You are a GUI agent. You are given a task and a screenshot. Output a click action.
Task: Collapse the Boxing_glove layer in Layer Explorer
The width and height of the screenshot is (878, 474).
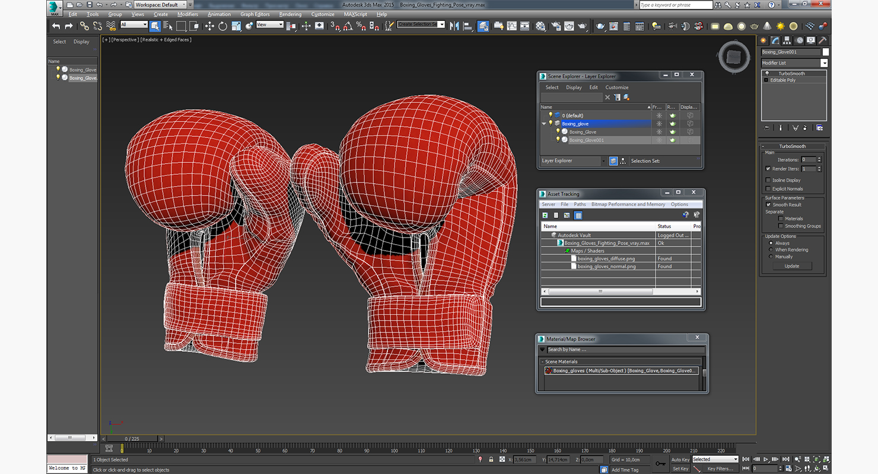(544, 123)
